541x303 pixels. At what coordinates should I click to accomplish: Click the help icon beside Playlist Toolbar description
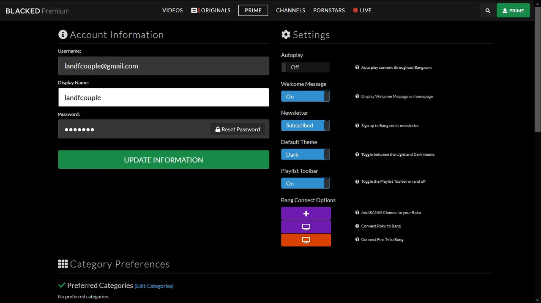pos(357,181)
